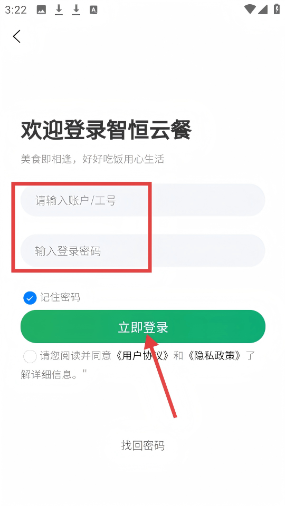
Task: Tap the 记住密码 label text
Action: click(x=60, y=297)
